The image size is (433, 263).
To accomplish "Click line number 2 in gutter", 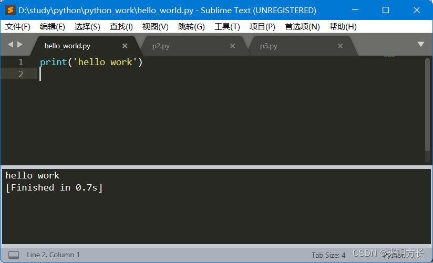I will click(x=20, y=74).
